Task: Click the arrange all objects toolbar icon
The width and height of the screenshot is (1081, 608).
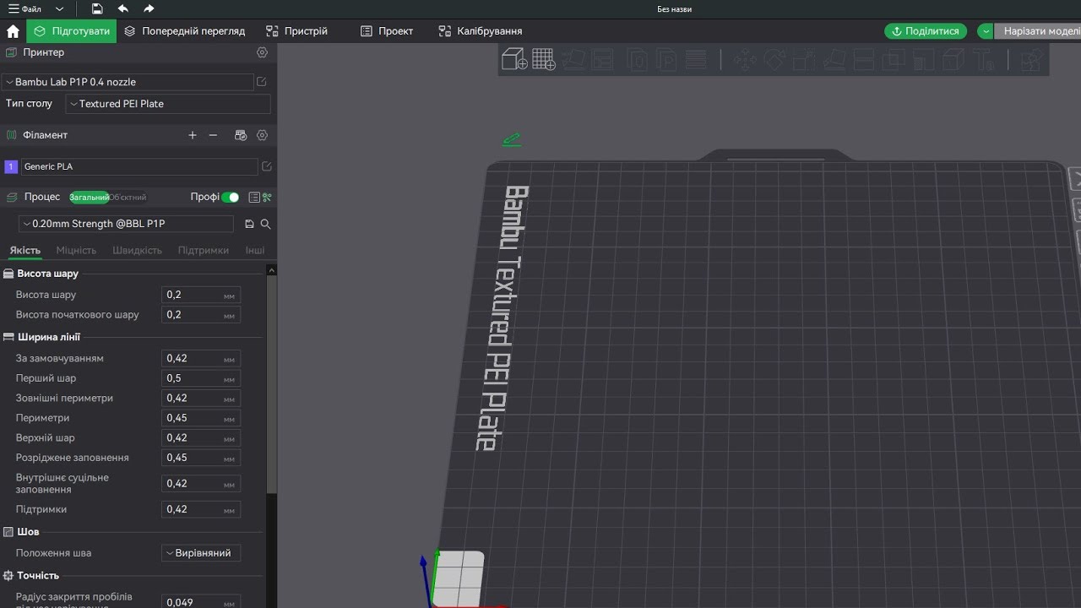Action: (x=602, y=60)
